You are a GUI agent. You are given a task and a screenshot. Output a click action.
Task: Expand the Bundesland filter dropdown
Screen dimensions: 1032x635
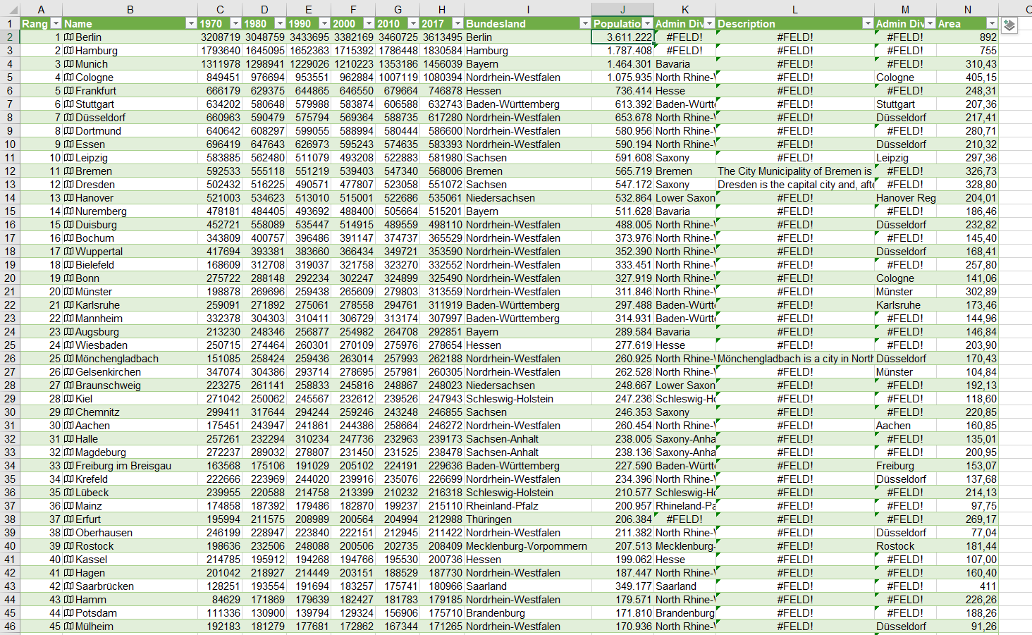(x=584, y=24)
